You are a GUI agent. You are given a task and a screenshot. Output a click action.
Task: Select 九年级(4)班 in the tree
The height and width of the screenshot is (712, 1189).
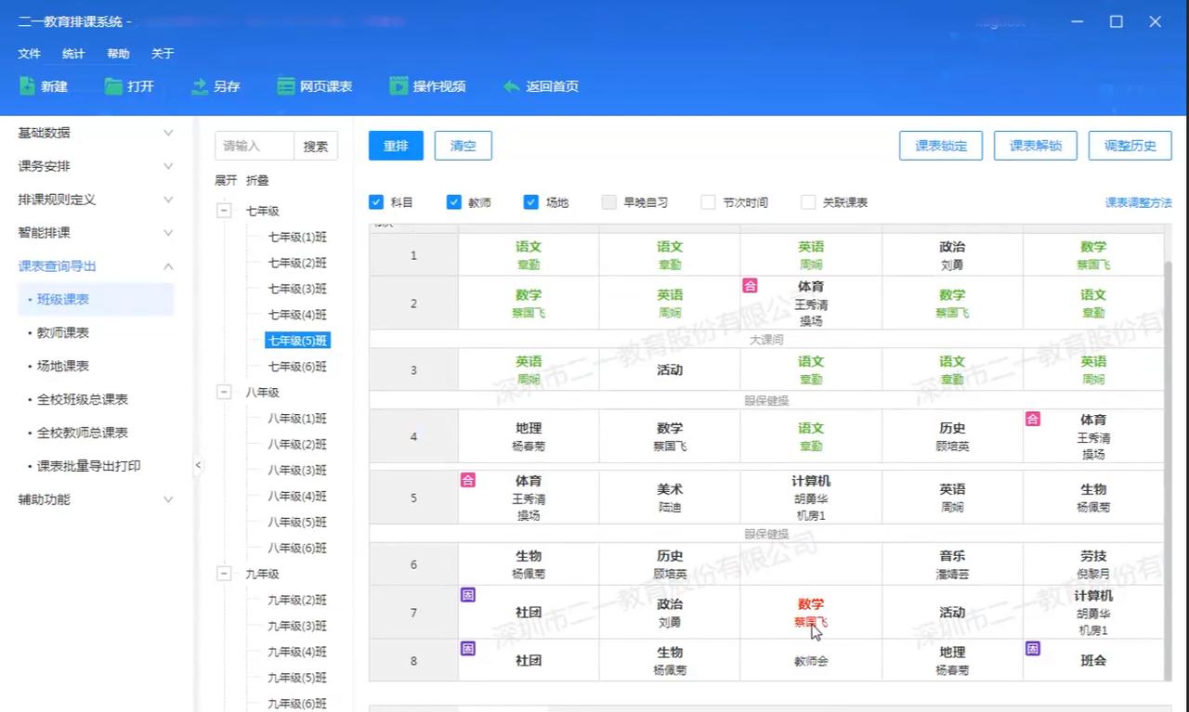click(x=297, y=652)
